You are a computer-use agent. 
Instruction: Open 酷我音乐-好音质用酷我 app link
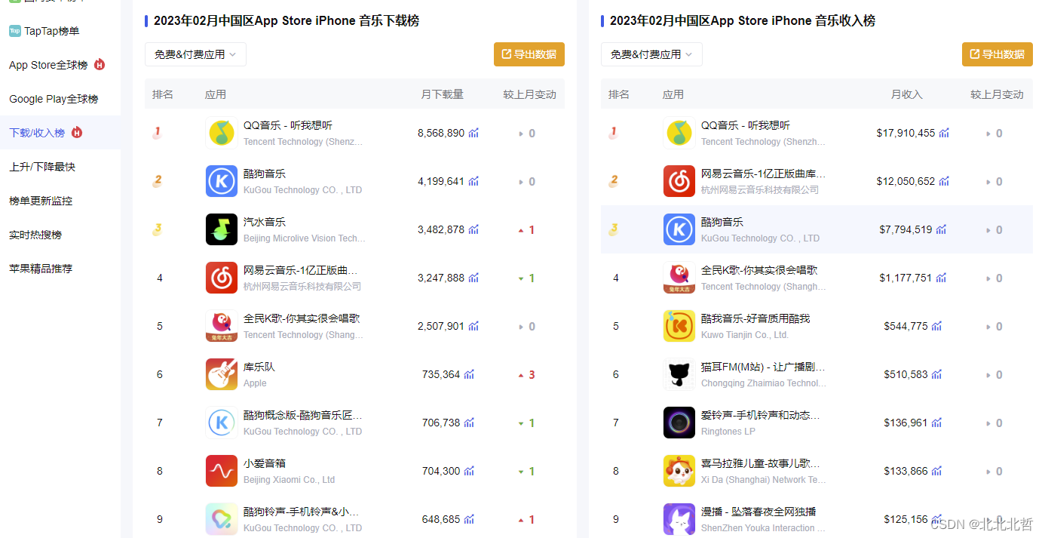(x=755, y=318)
